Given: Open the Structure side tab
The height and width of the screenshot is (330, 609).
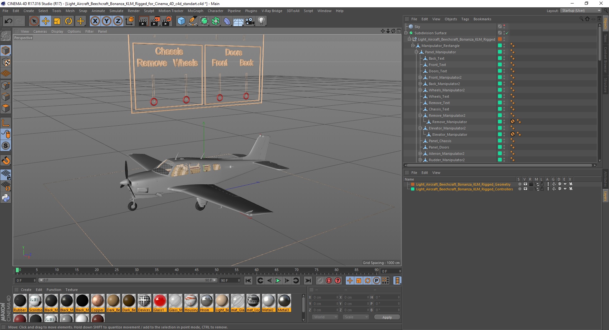Looking at the screenshot, I should [x=606, y=85].
